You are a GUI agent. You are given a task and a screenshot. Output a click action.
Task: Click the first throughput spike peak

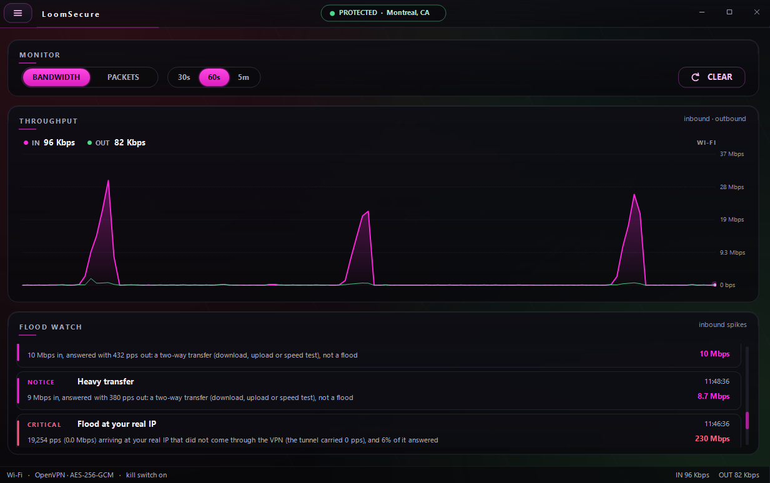pyautogui.click(x=109, y=181)
